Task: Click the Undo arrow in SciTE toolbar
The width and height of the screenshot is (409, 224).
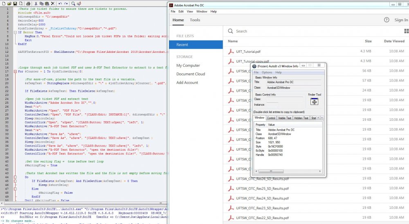Action: [60, 3]
